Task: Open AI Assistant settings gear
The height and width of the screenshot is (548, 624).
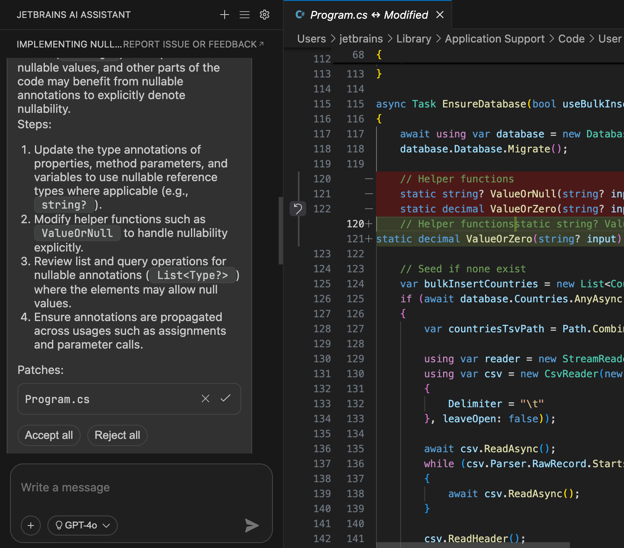Action: click(x=265, y=15)
